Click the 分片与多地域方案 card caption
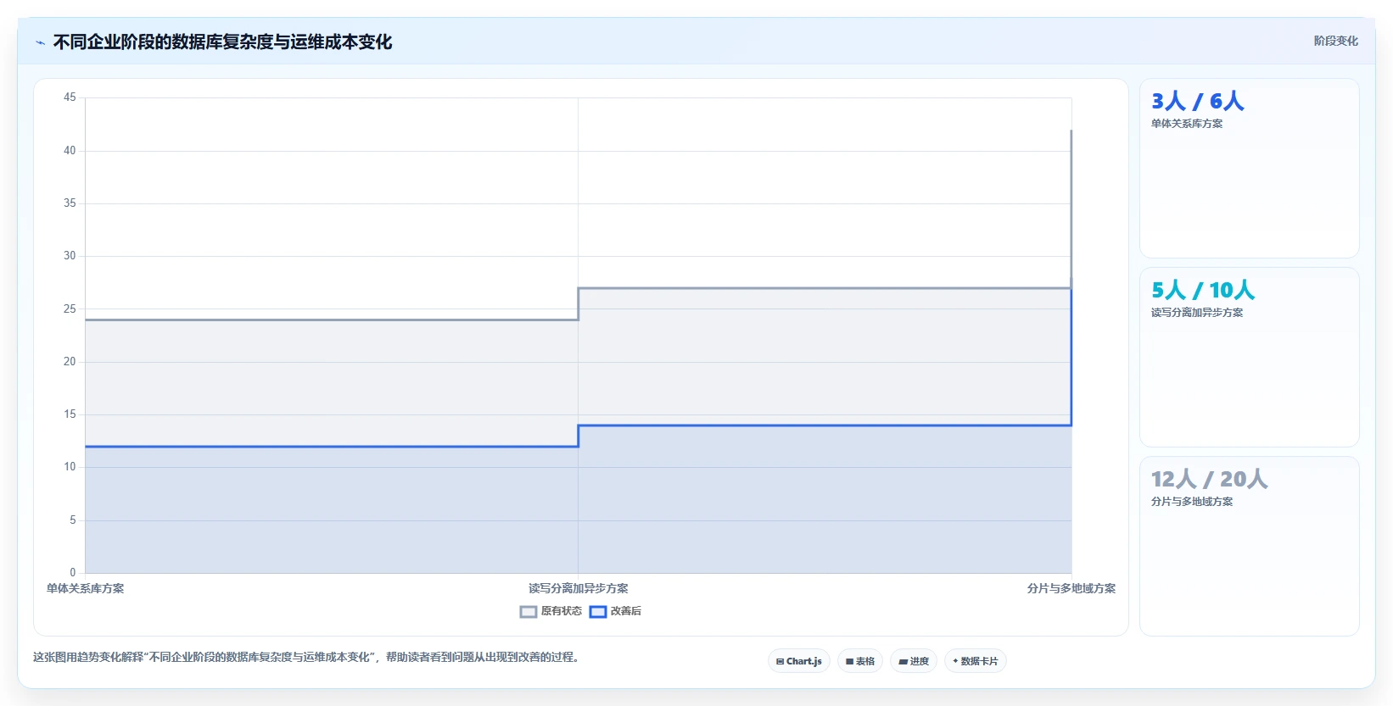 (x=1192, y=502)
